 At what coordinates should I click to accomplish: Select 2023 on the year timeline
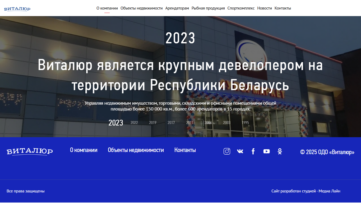pyautogui.click(x=116, y=123)
